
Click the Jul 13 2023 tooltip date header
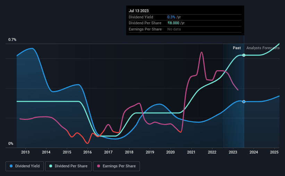139,11
